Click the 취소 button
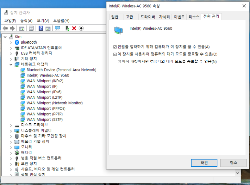The height and width of the screenshot is (185, 250). tap(233, 163)
